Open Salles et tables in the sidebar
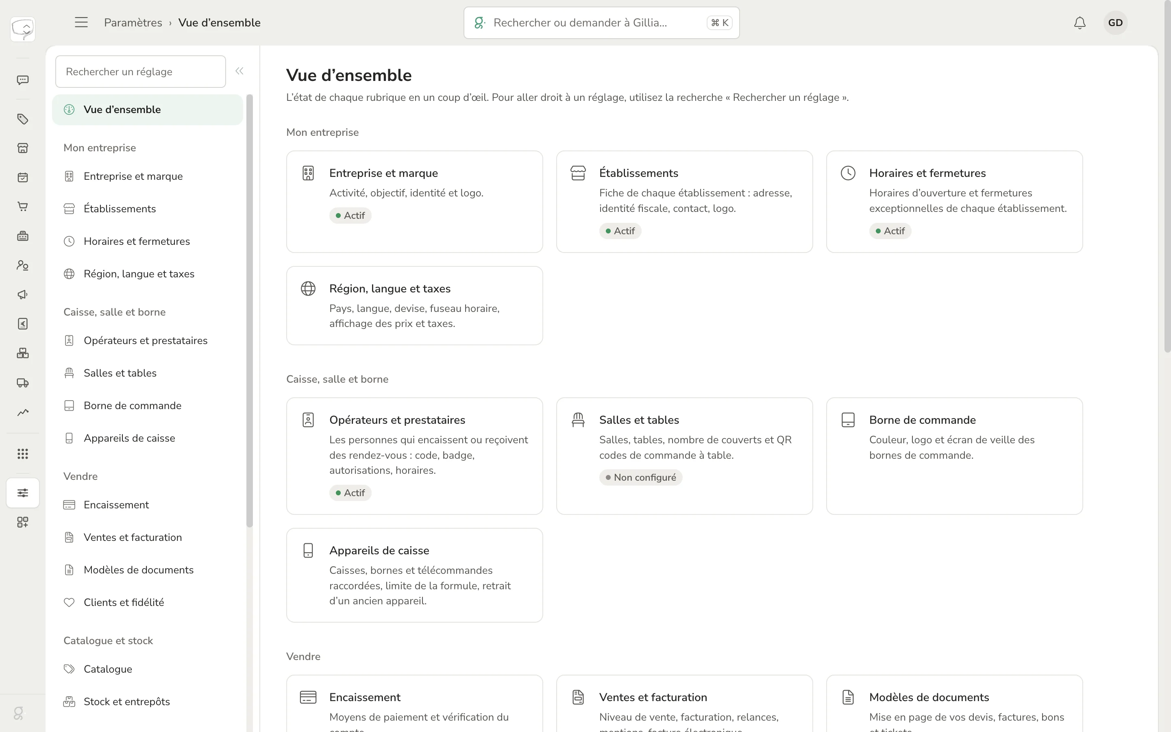This screenshot has width=1171, height=732. click(x=148, y=373)
